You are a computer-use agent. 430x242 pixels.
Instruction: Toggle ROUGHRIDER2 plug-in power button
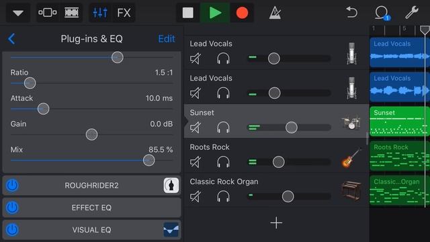coord(12,186)
